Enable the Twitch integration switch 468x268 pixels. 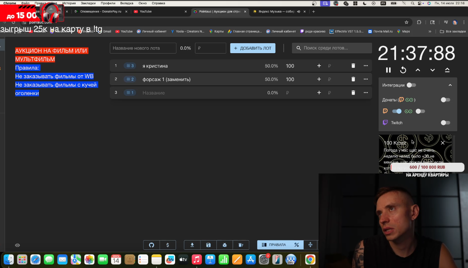445,123
